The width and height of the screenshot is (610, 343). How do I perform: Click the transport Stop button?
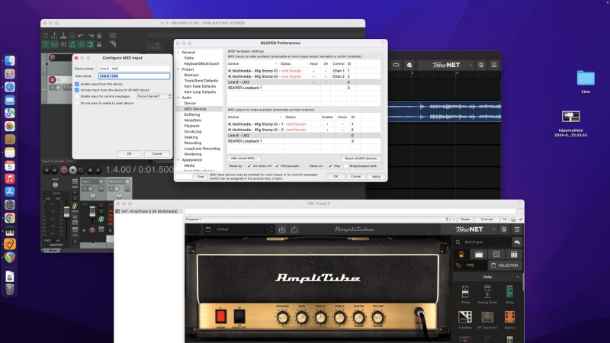click(90, 170)
